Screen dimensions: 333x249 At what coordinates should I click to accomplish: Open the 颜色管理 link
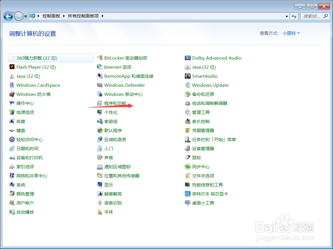tap(25, 194)
